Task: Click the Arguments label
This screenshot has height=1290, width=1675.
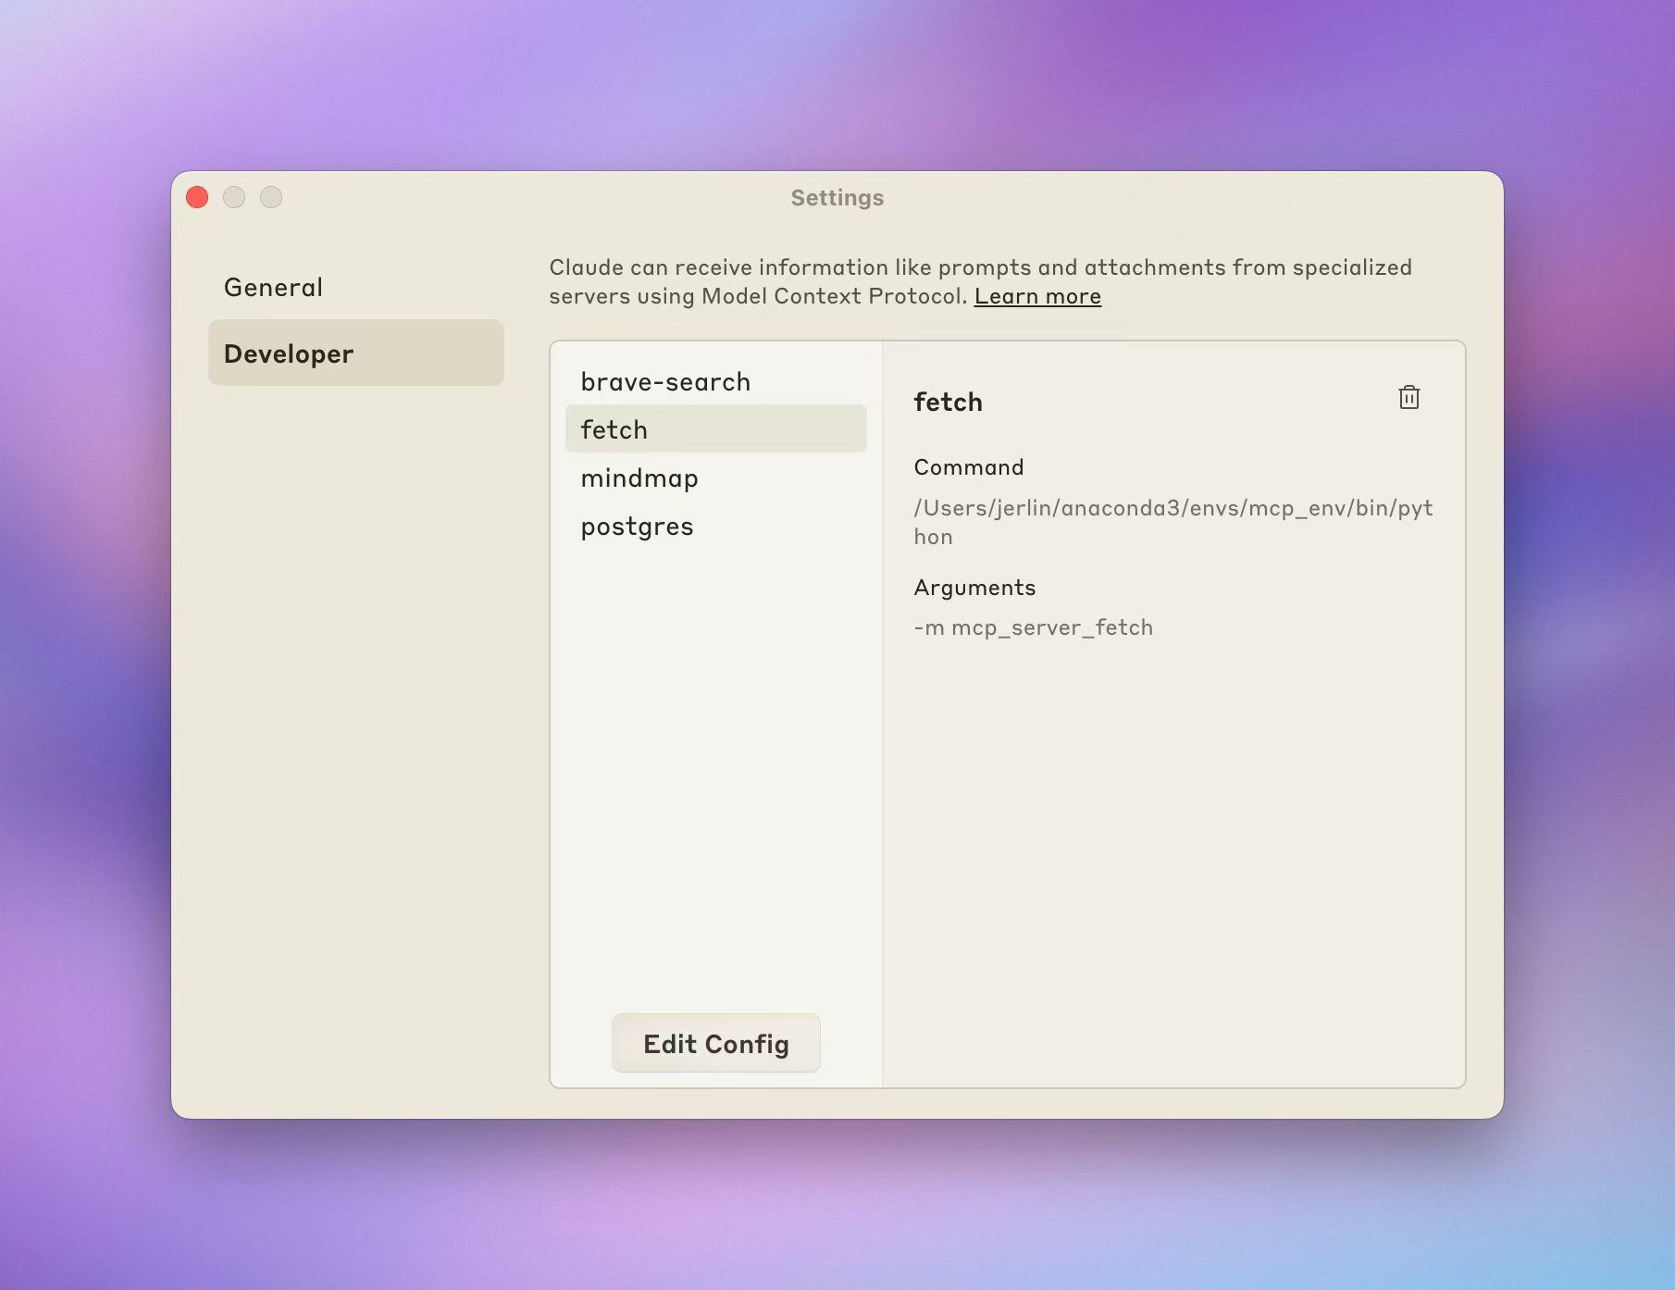Action: pyautogui.click(x=974, y=588)
